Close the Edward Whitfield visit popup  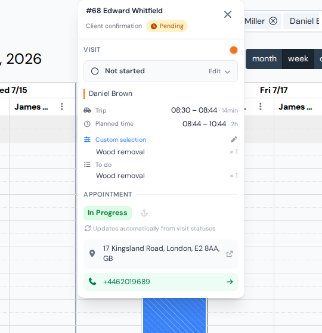[227, 14]
